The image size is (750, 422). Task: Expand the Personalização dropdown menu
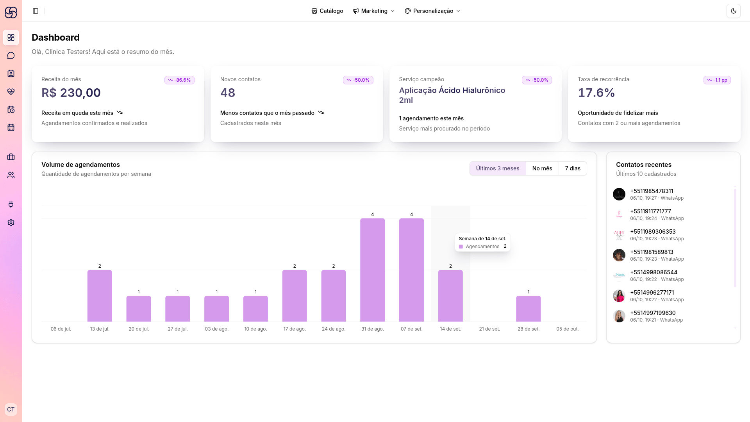(x=433, y=11)
